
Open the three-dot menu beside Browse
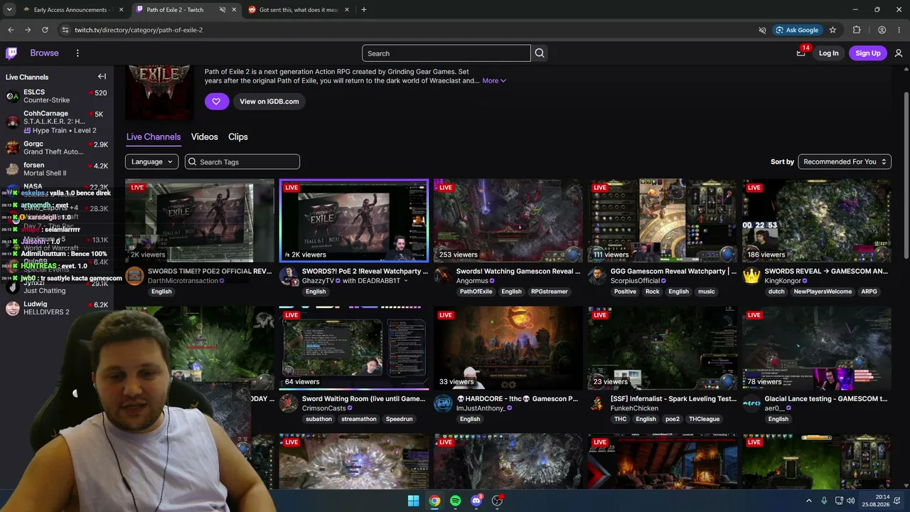click(x=77, y=53)
